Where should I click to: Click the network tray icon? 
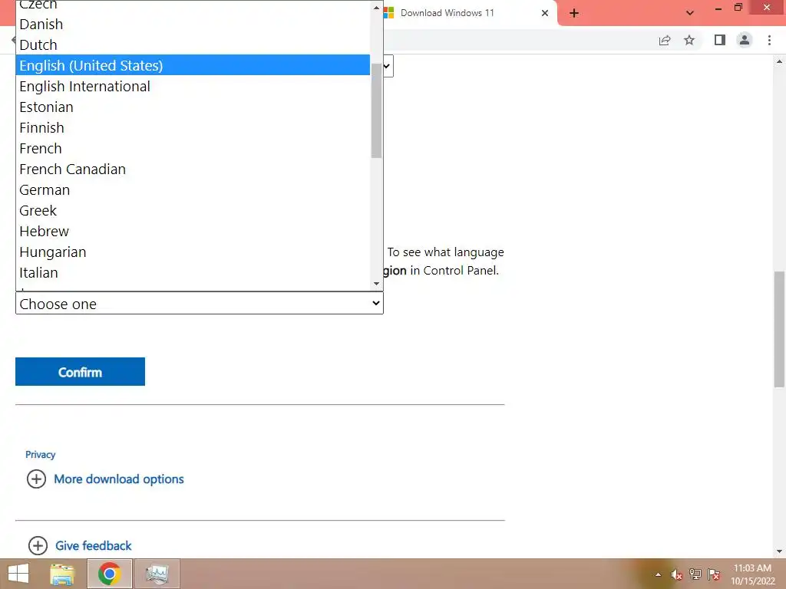pyautogui.click(x=695, y=574)
